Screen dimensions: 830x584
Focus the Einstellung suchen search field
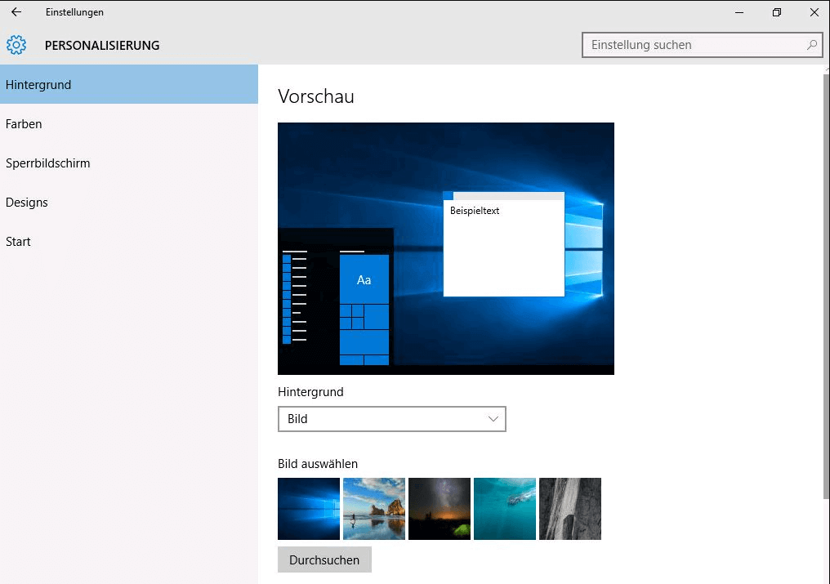point(702,45)
